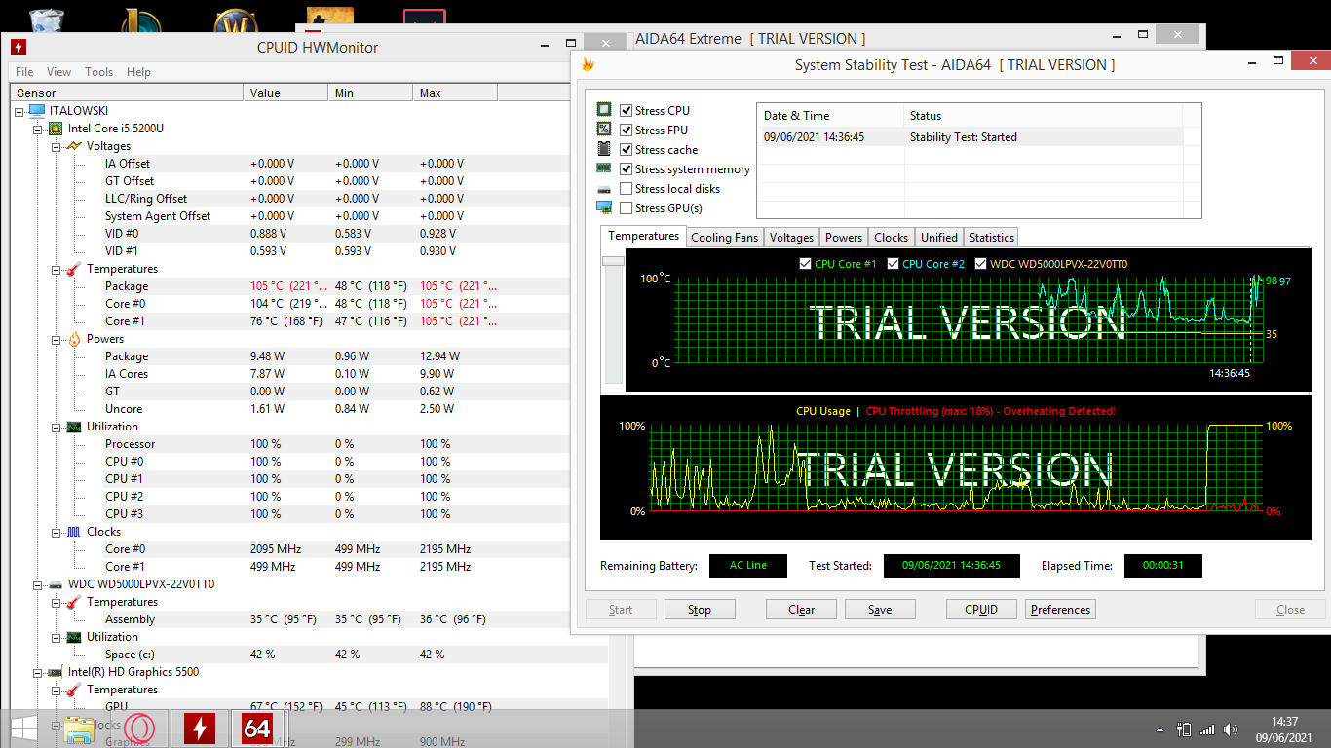Click the Voltages lightning icon
Image resolution: width=1331 pixels, height=748 pixels.
74,146
